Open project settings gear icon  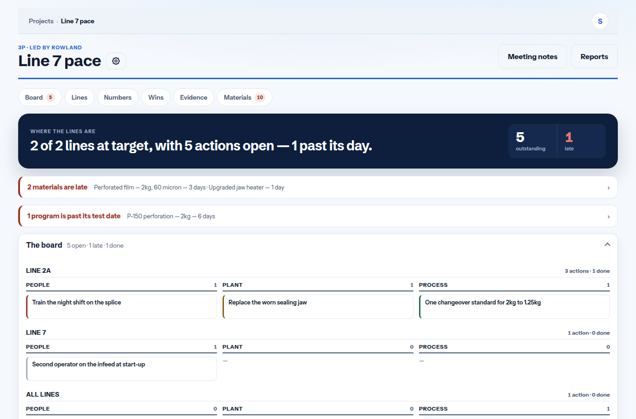point(116,61)
